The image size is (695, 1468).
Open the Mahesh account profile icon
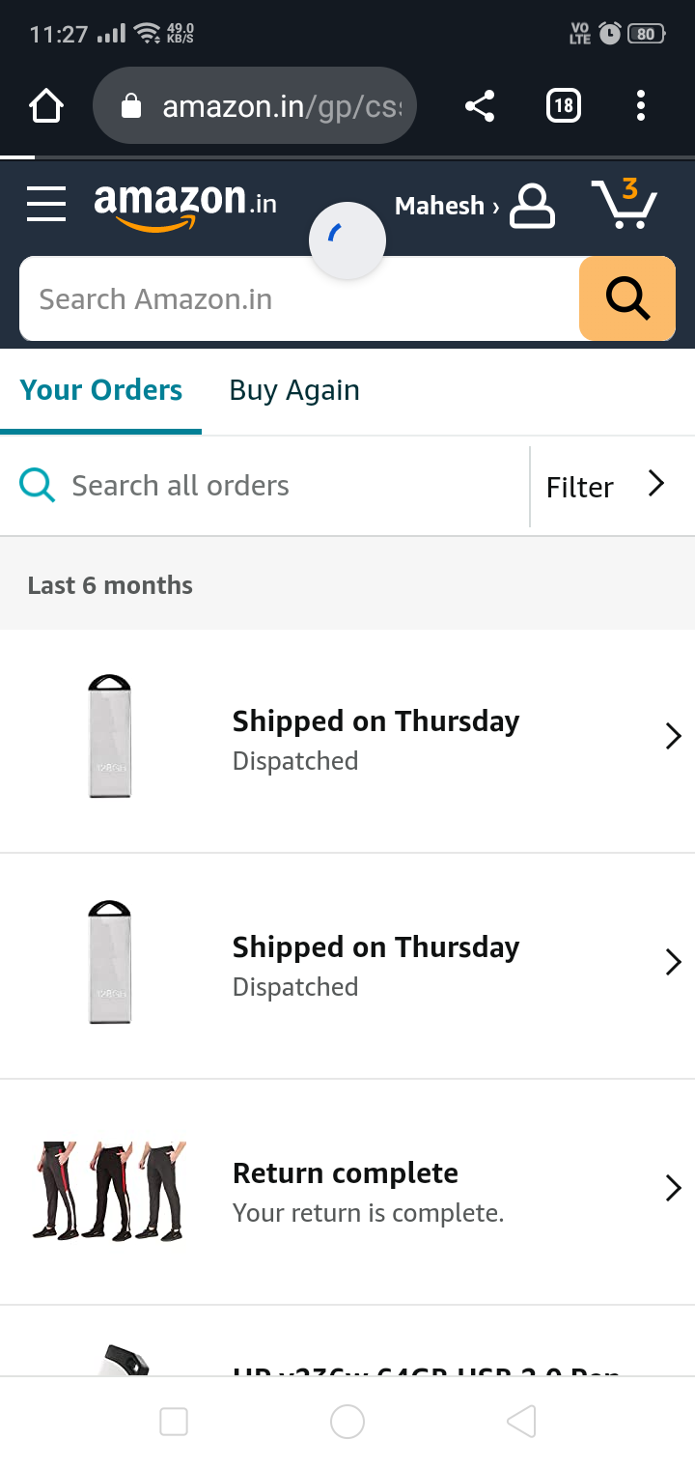pos(532,206)
